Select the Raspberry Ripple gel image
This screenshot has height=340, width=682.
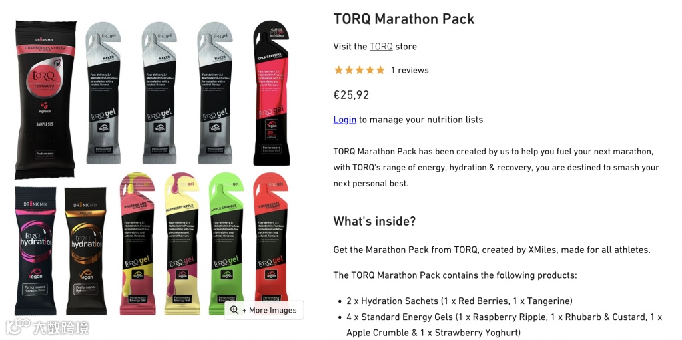click(182, 244)
